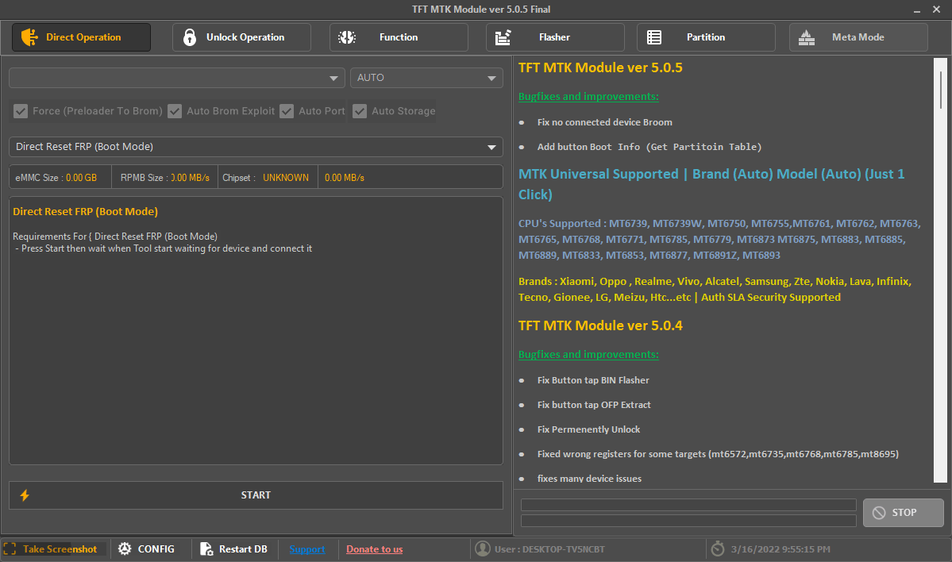Screen dimensions: 952x562
Task: Select the Direct Operation tab
Action: (x=81, y=37)
